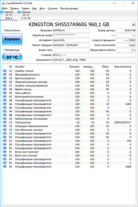Click status orb for F1 Всего хост-записей
This screenshot has height=207, width=138.
(x=5, y=152)
